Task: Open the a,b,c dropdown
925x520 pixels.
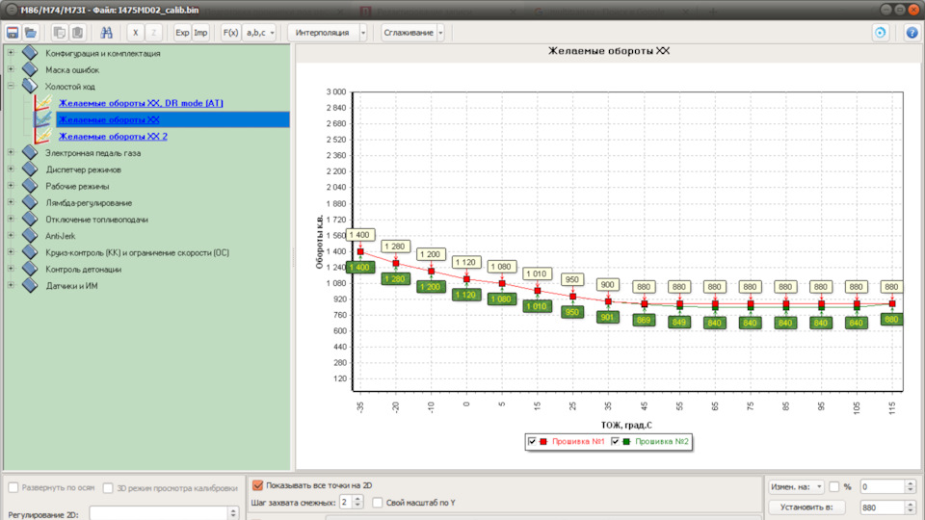Action: 260,33
